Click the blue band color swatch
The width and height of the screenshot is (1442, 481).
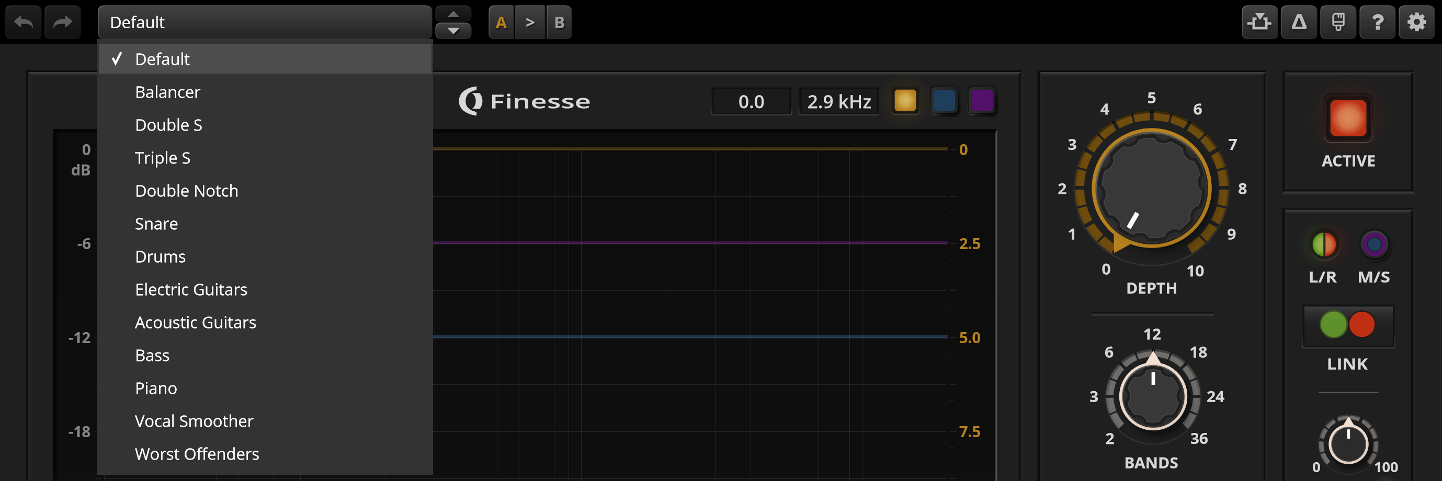click(x=945, y=101)
